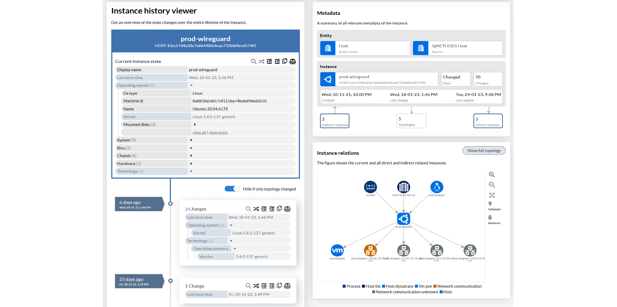Expand the Chassis attribute group
Screen dimensions: 617x307
(x=191, y=156)
